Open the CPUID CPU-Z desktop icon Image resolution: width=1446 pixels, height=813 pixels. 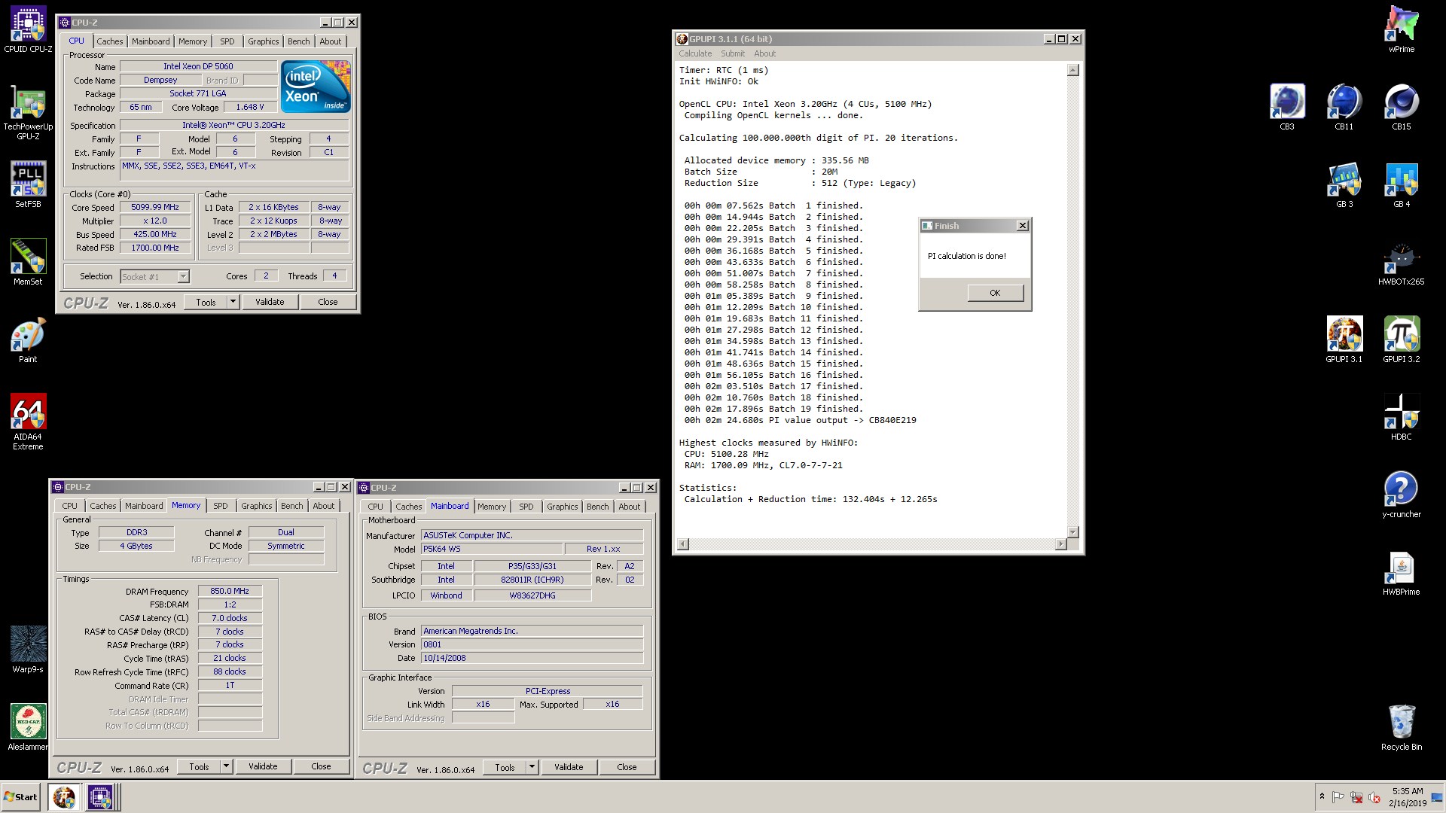click(x=28, y=30)
